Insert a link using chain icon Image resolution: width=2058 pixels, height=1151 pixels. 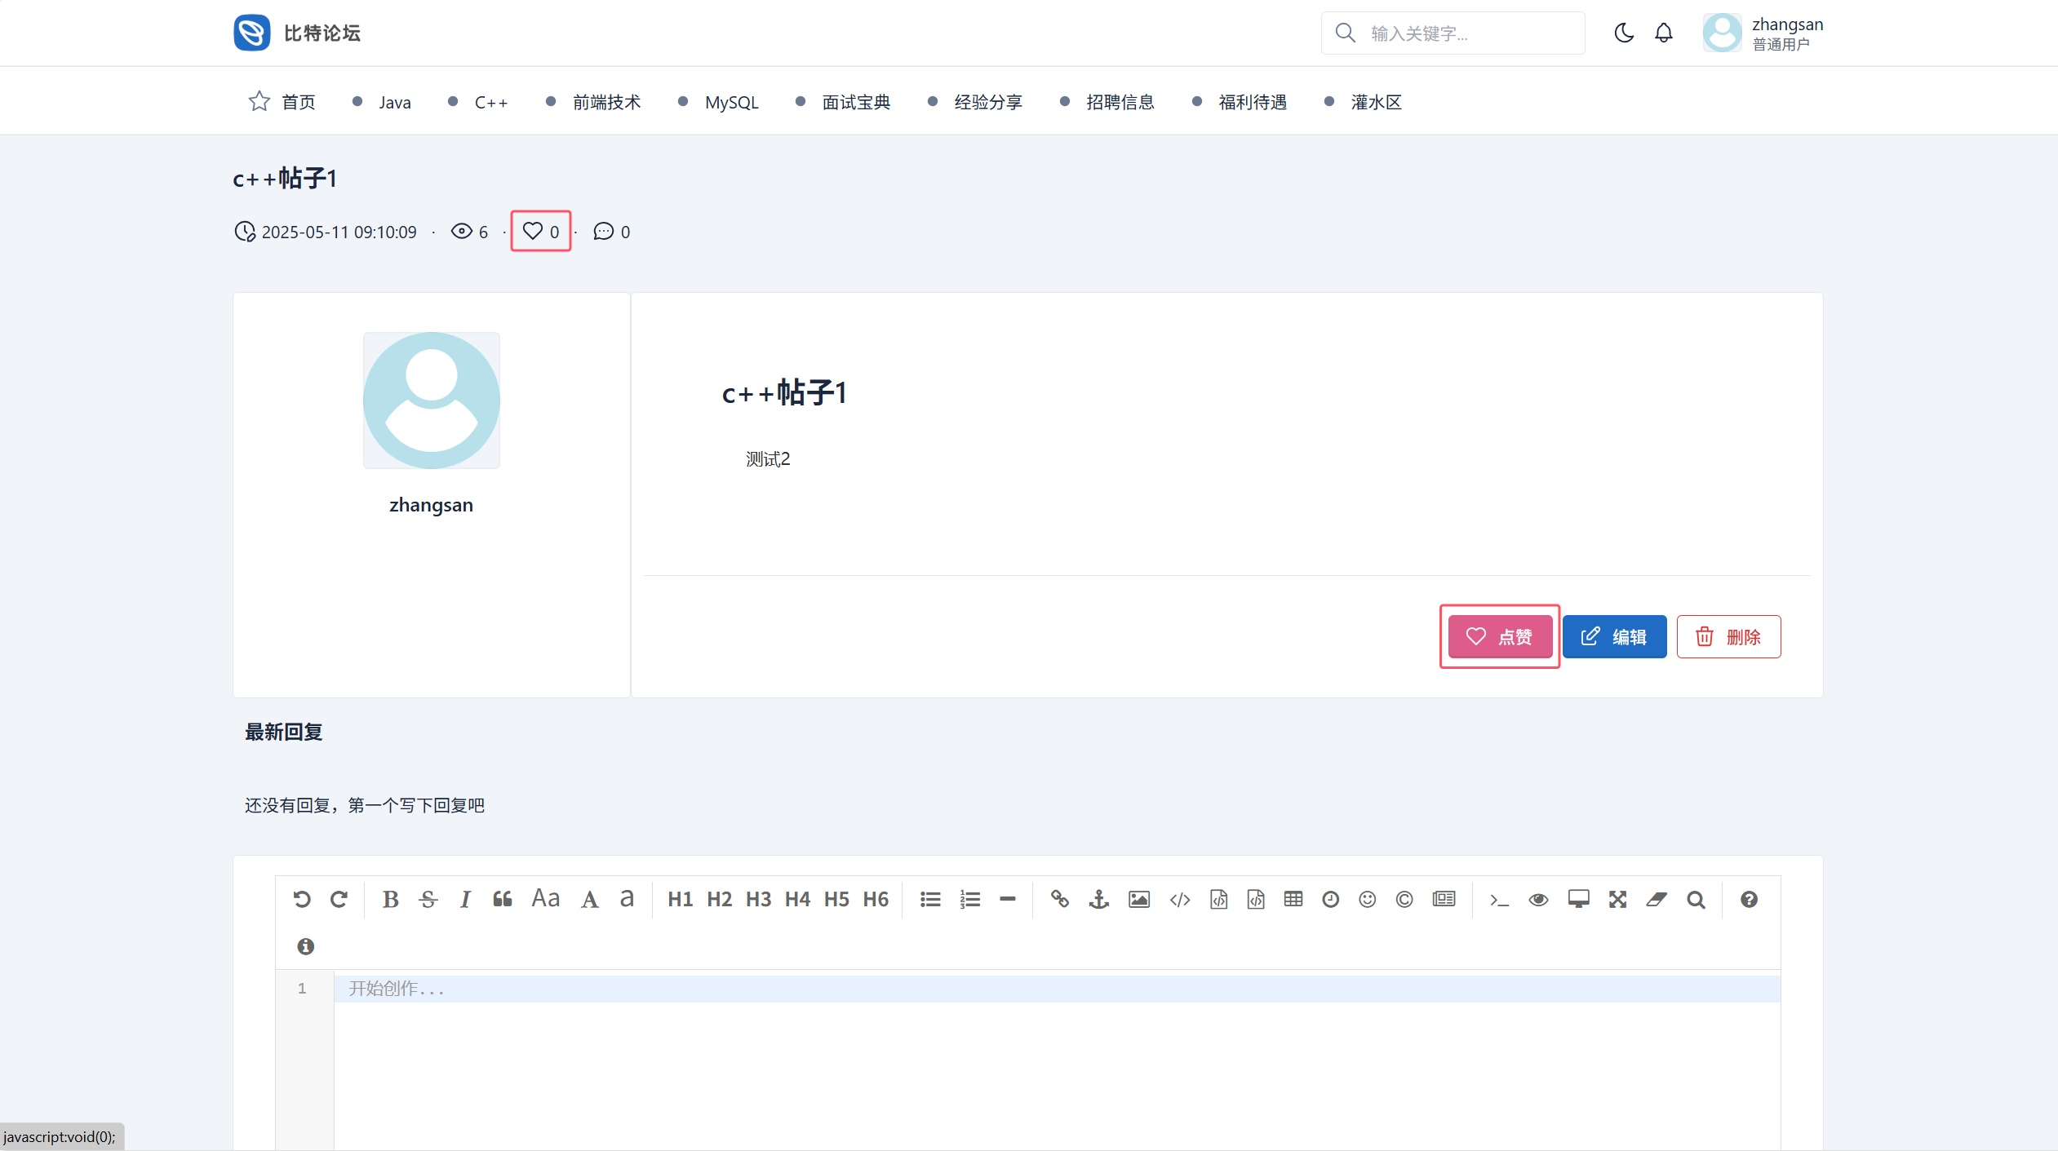pos(1059,899)
